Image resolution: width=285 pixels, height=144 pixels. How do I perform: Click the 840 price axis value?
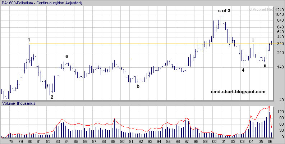[x=280, y=21]
